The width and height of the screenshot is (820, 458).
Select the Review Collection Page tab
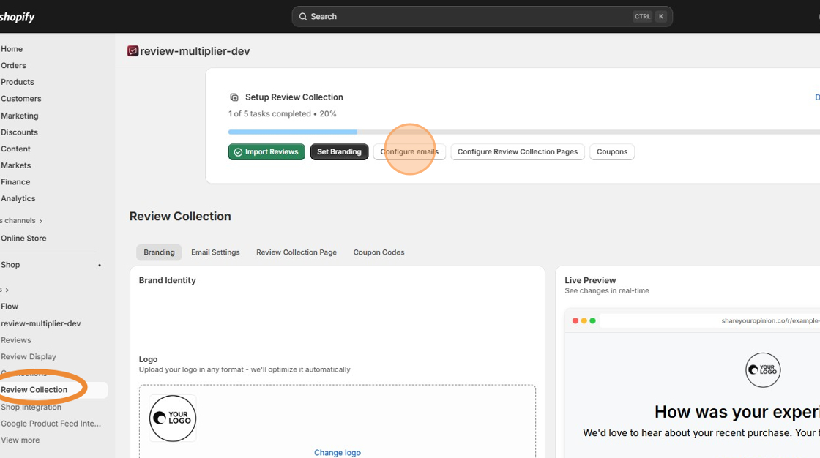[x=297, y=252]
